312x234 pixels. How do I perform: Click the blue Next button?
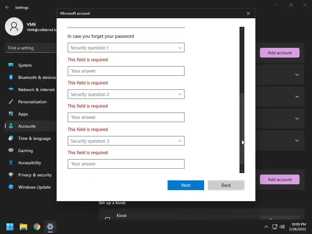click(x=186, y=185)
